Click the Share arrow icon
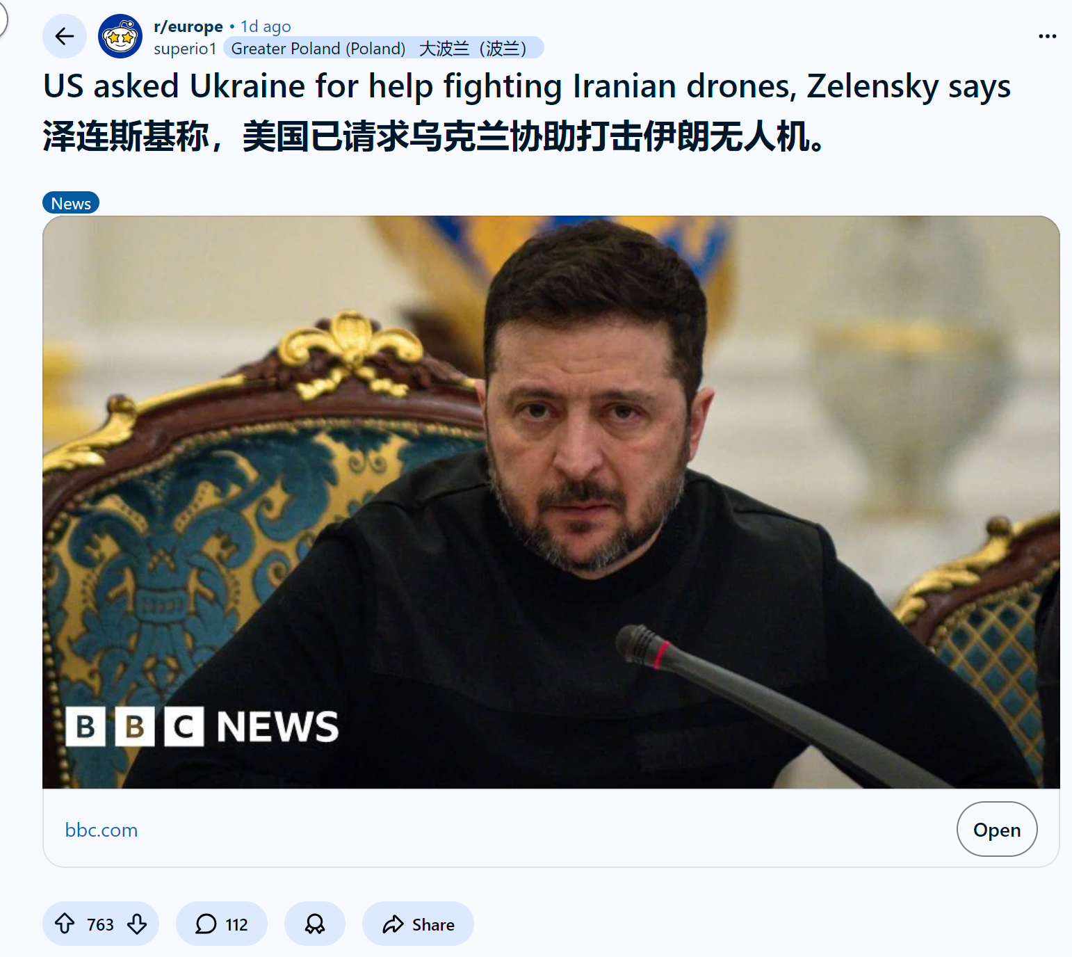 click(x=393, y=924)
